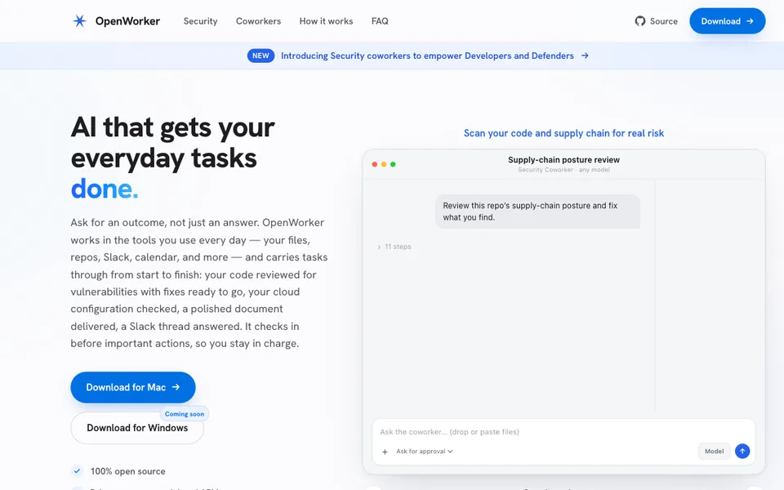Focus the Ask the coworker input field
This screenshot has width=784, height=490.
(563, 431)
